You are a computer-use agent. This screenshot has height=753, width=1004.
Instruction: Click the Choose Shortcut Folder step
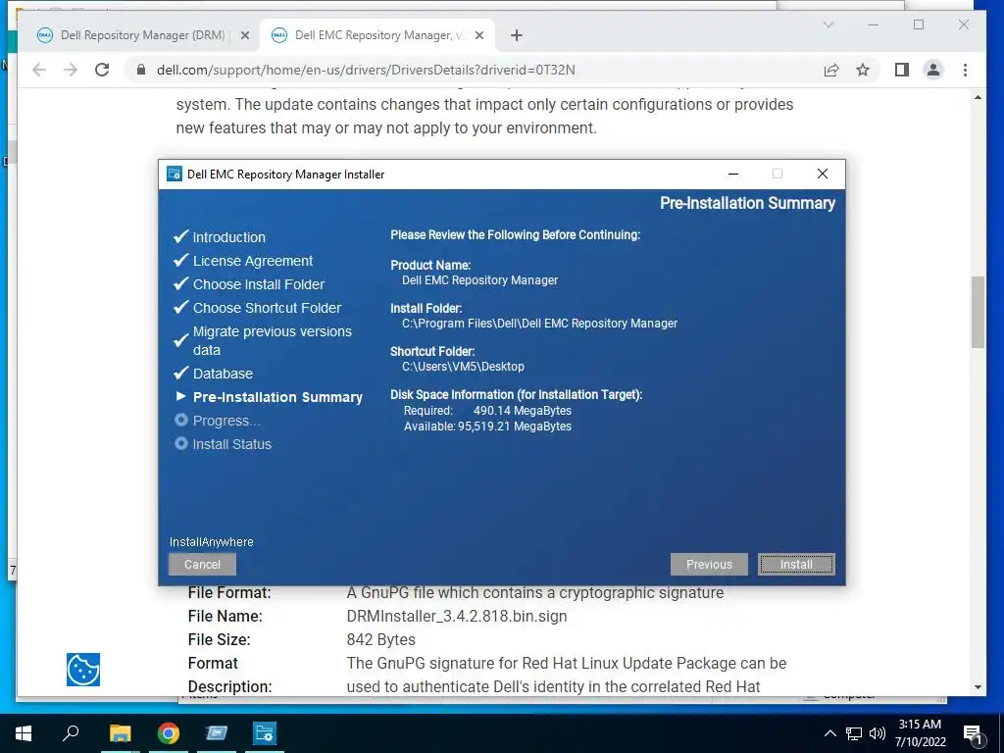(267, 308)
